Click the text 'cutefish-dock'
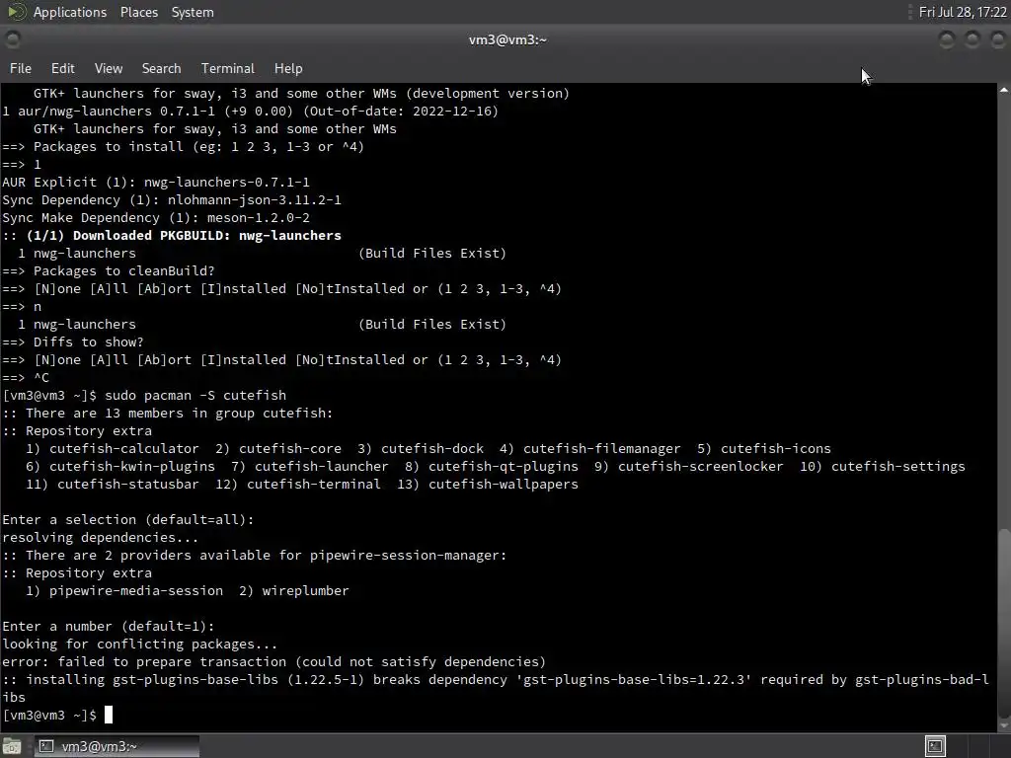Viewport: 1011px width, 758px height. (x=432, y=449)
